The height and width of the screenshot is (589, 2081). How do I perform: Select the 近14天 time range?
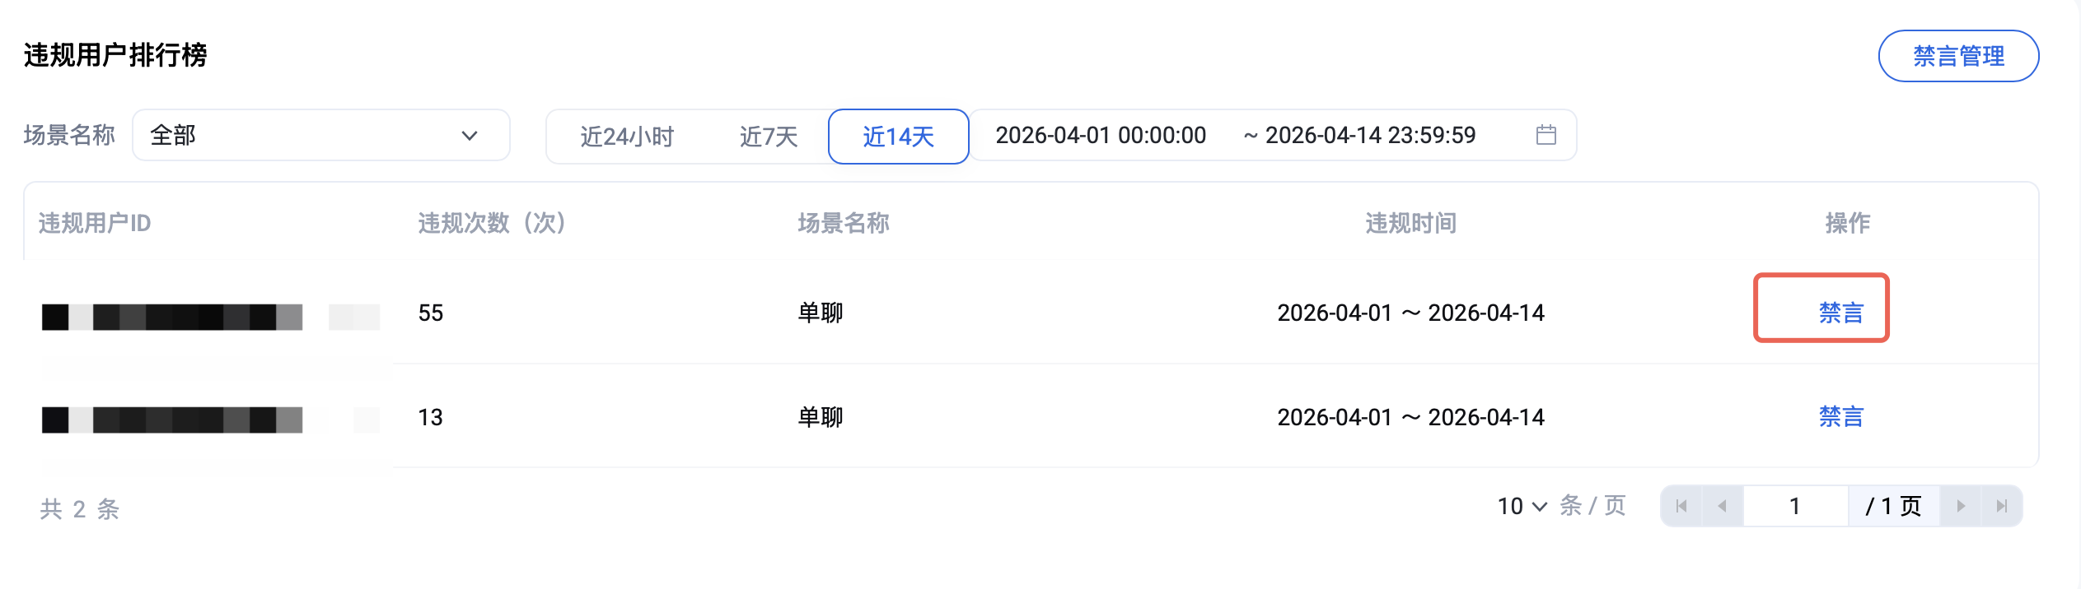click(898, 137)
